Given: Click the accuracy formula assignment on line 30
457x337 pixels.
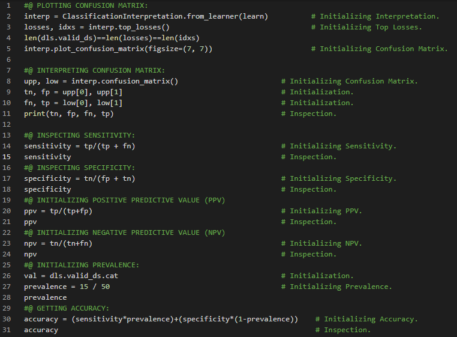Looking at the screenshot, I should click(161, 319).
